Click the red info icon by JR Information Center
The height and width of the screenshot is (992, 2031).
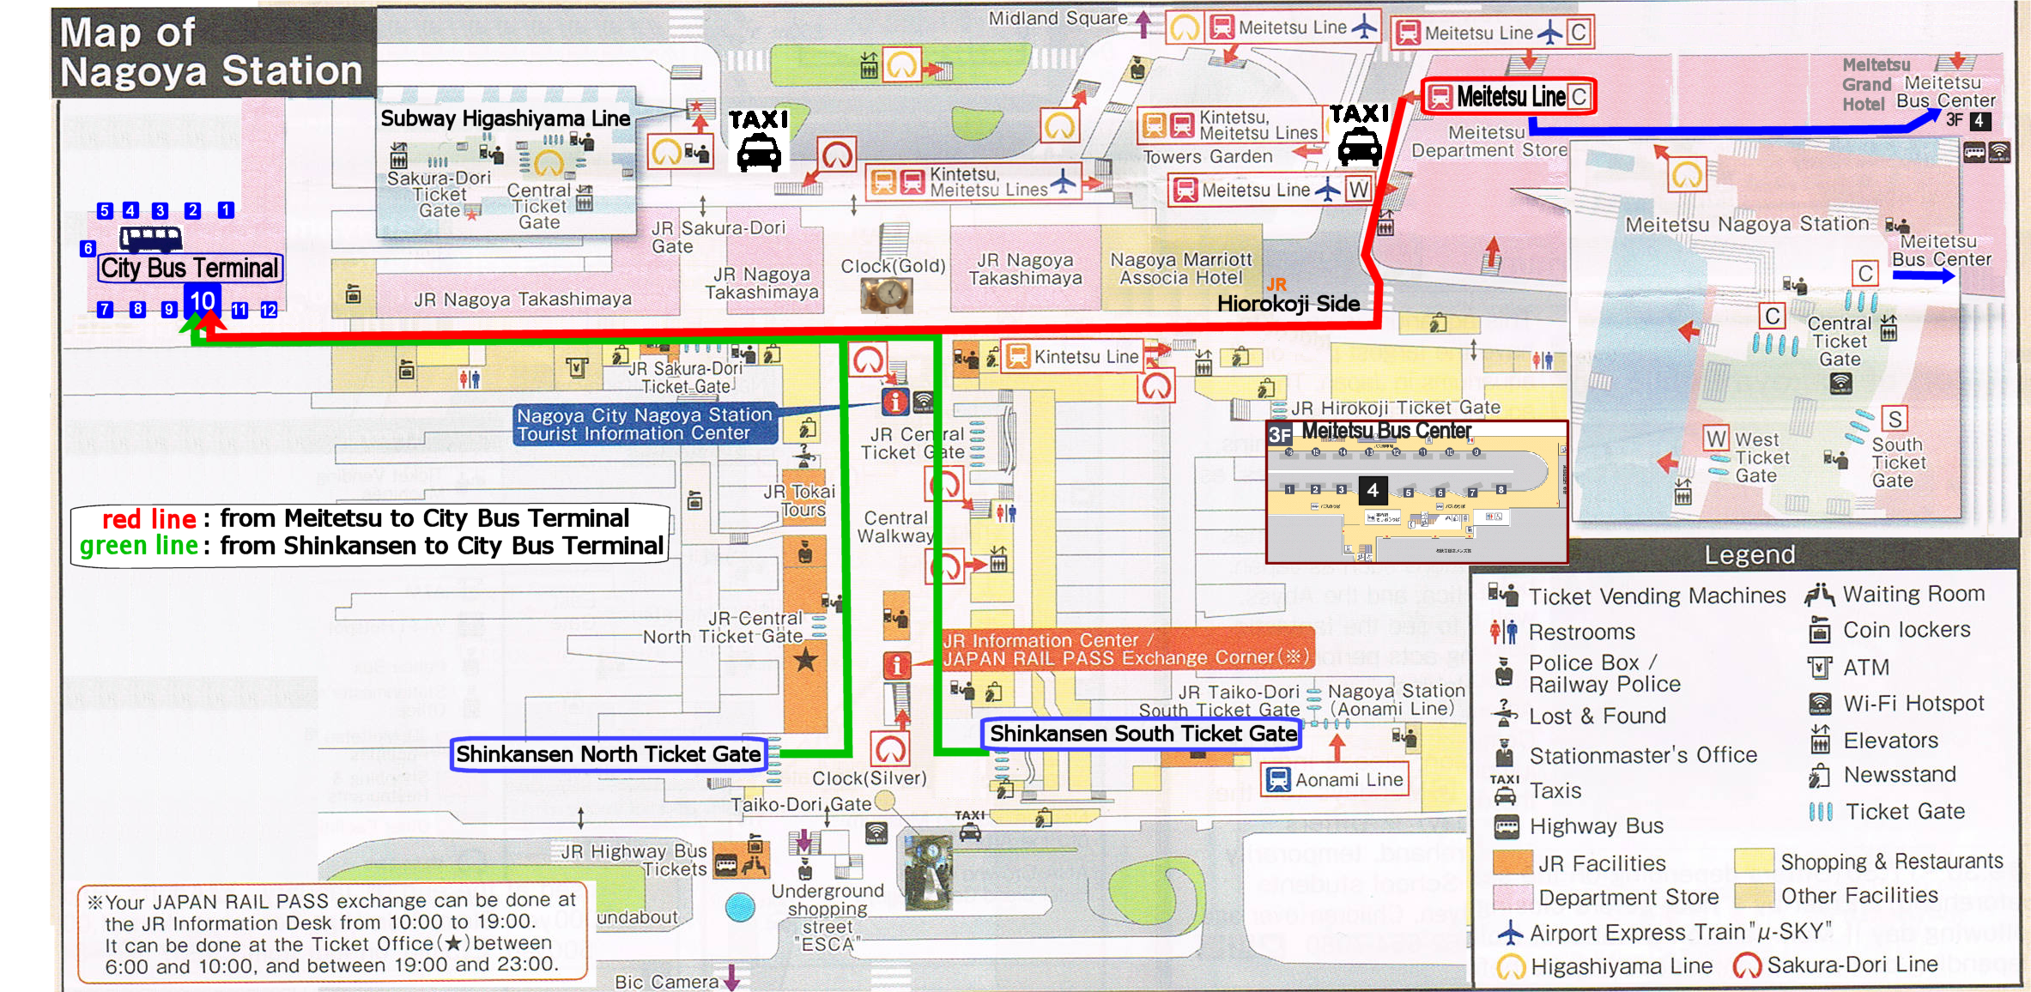click(897, 665)
